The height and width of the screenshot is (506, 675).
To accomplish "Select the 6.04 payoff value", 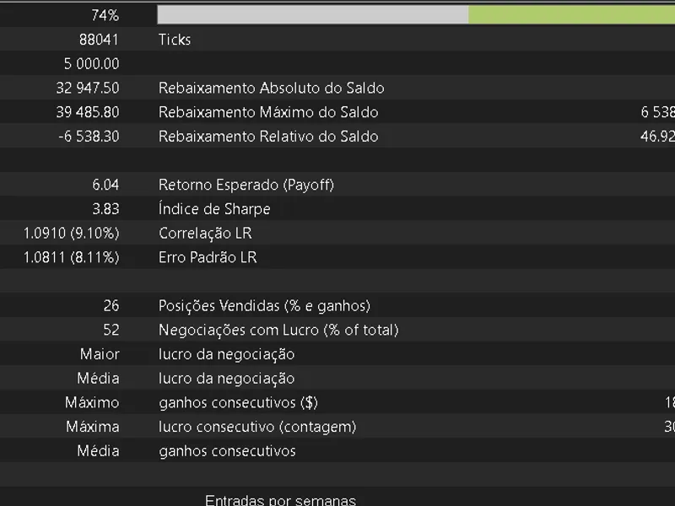I will coord(105,185).
